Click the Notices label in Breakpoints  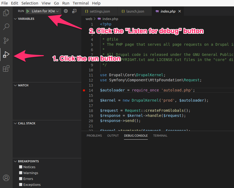tap(29, 167)
